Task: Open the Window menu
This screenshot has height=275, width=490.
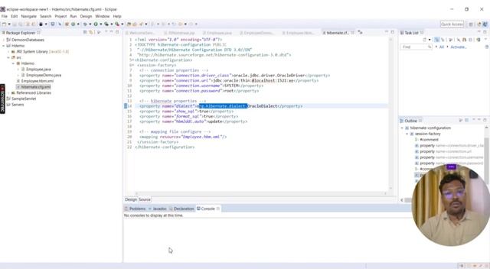Action: coord(103,16)
